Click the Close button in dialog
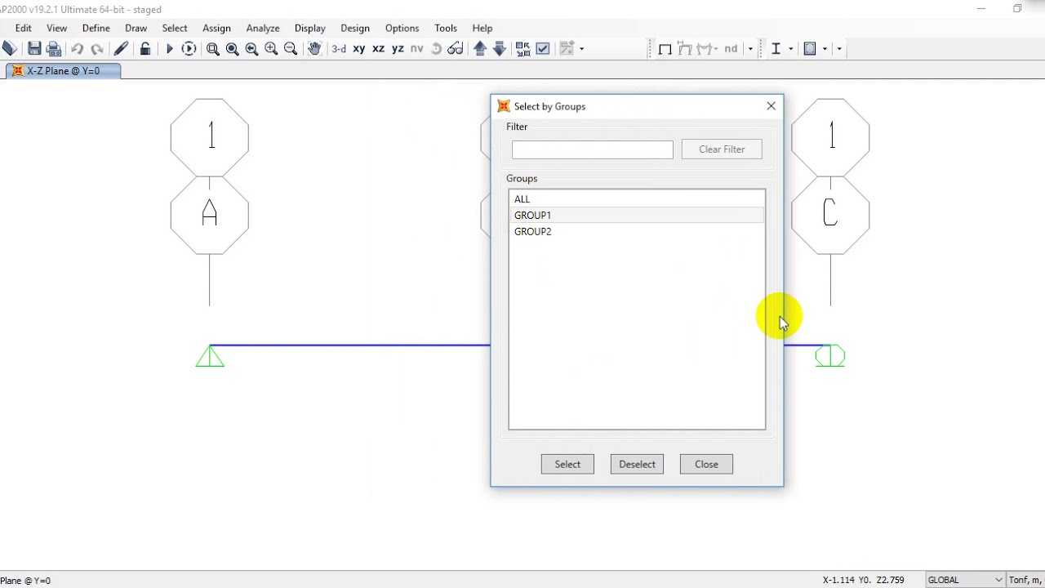 tap(706, 464)
